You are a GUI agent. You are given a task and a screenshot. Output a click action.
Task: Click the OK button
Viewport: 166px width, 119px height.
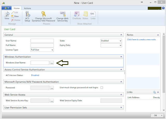click(x=155, y=115)
